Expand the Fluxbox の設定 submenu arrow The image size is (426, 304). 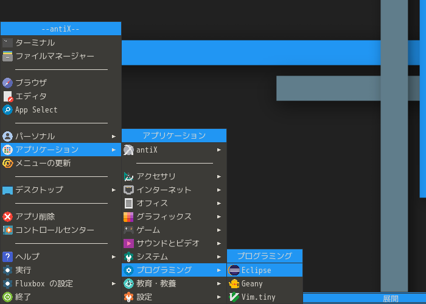[114, 284]
